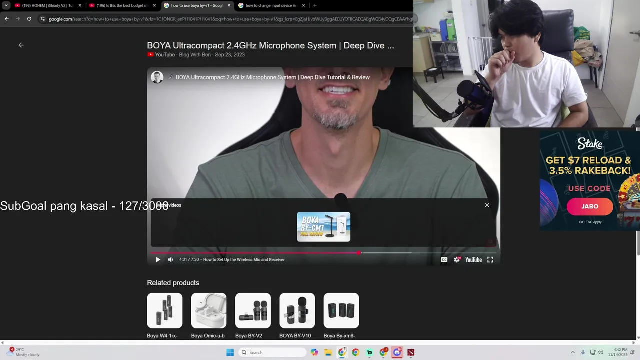Expand the tab search dropdown arrow
Viewport: 640px width, 360px height.
[6, 5]
